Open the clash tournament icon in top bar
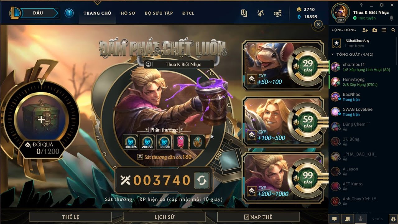The width and height of the screenshot is (398, 224). click(x=244, y=13)
